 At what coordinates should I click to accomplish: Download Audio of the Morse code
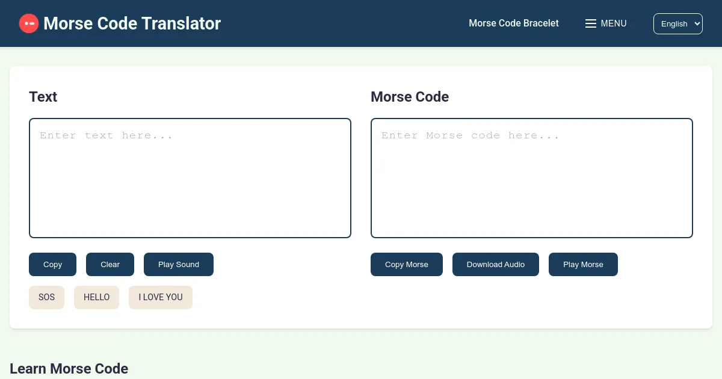coord(496,264)
